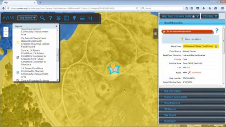226x127 pixels.
Task: Expand the Map Export section
Action: coord(192,115)
